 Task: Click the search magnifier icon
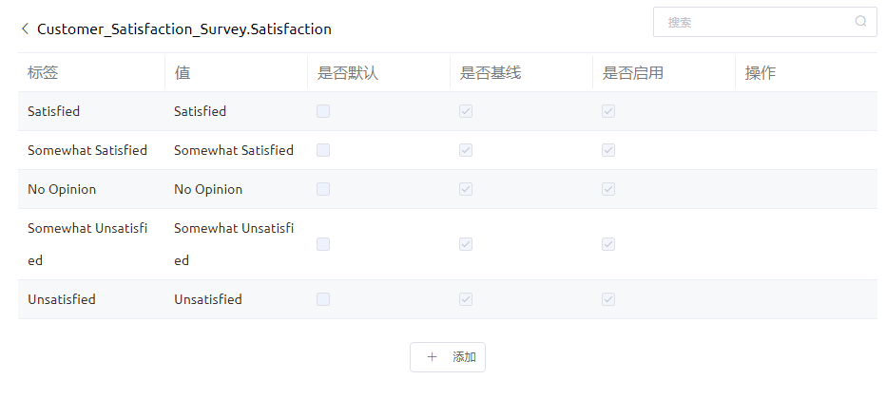pos(860,22)
